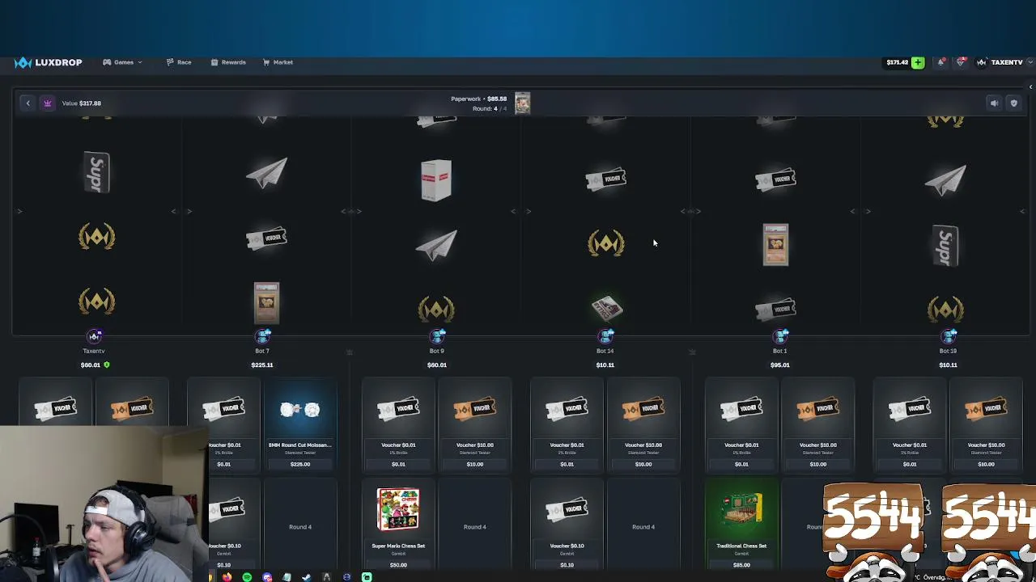Select the Taxentv player avatar
The image size is (1036, 582).
pyautogui.click(x=95, y=335)
